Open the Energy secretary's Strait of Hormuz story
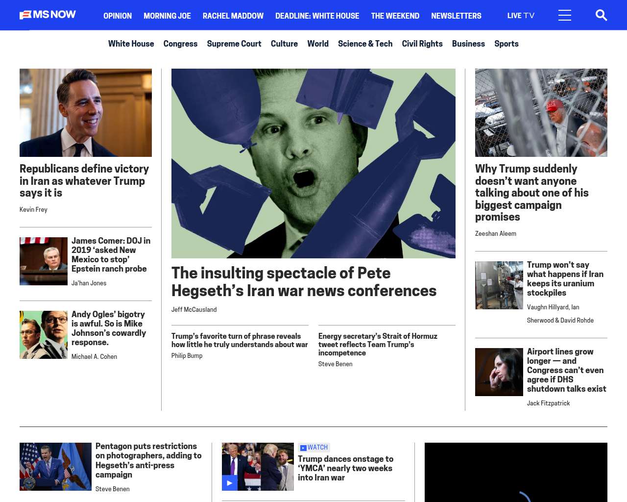The width and height of the screenshot is (627, 502). pos(377,344)
